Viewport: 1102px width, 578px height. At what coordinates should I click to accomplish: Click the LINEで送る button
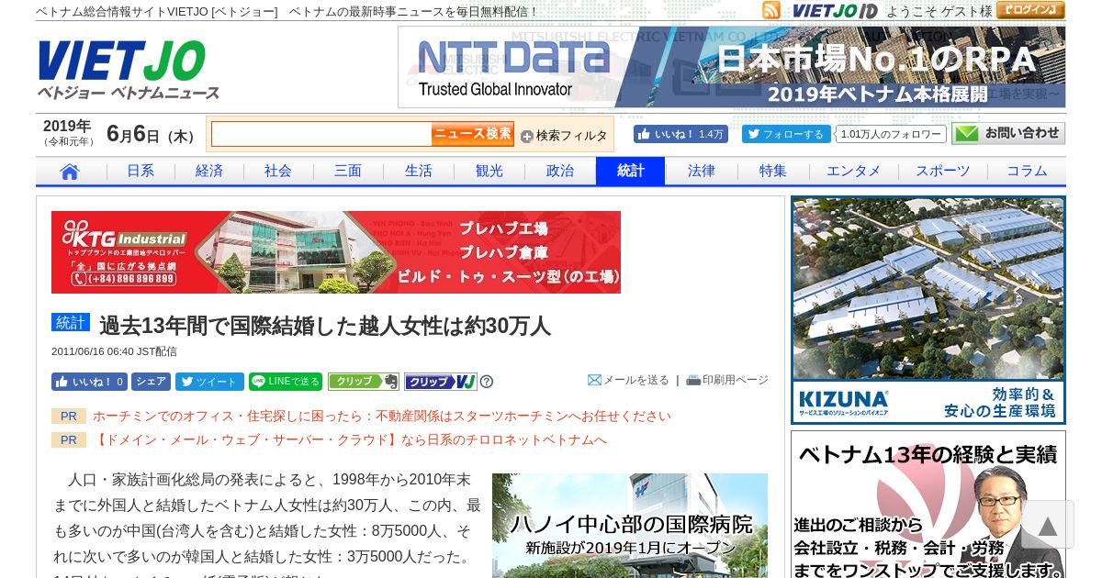(x=286, y=382)
